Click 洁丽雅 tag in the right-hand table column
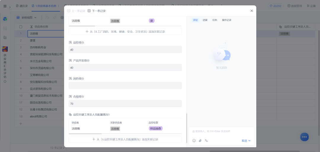320x152 pixels. point(284,34)
